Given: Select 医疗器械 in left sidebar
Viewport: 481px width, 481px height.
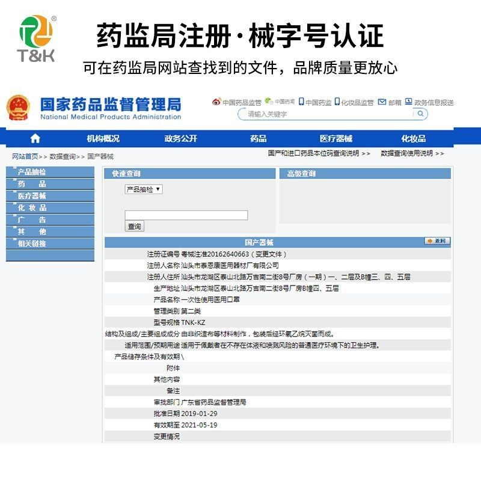Looking at the screenshot, I should pos(50,196).
